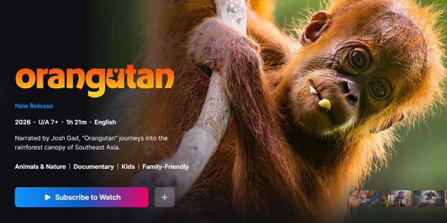Click the Josh Gad narration description text
447x223 pixels.
pyautogui.click(x=91, y=143)
